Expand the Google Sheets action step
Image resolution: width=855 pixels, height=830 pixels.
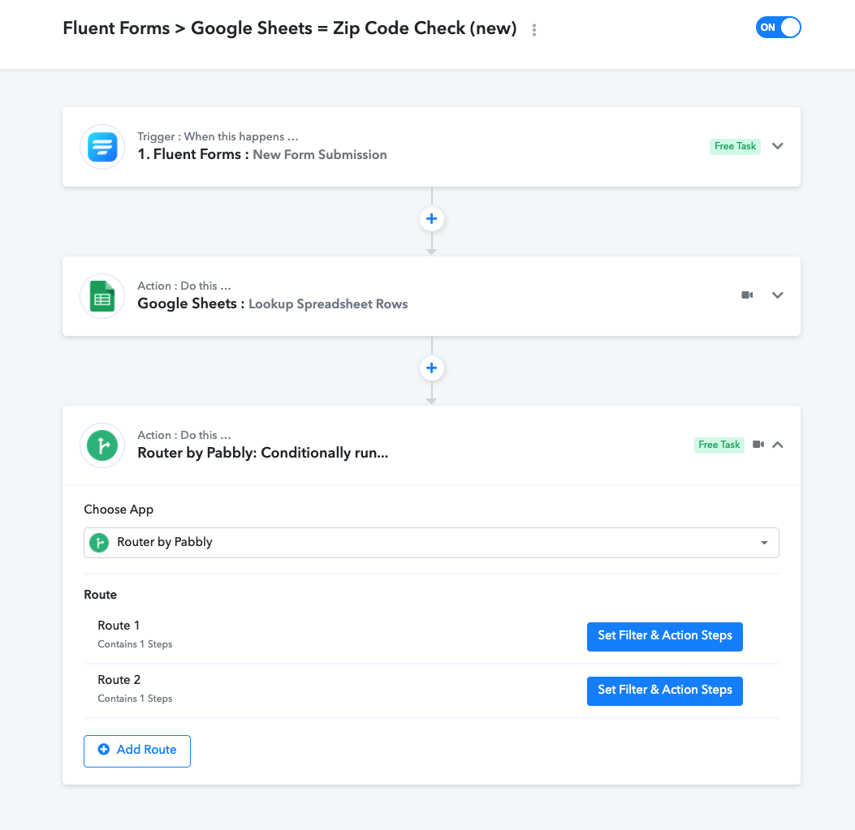[x=778, y=295]
